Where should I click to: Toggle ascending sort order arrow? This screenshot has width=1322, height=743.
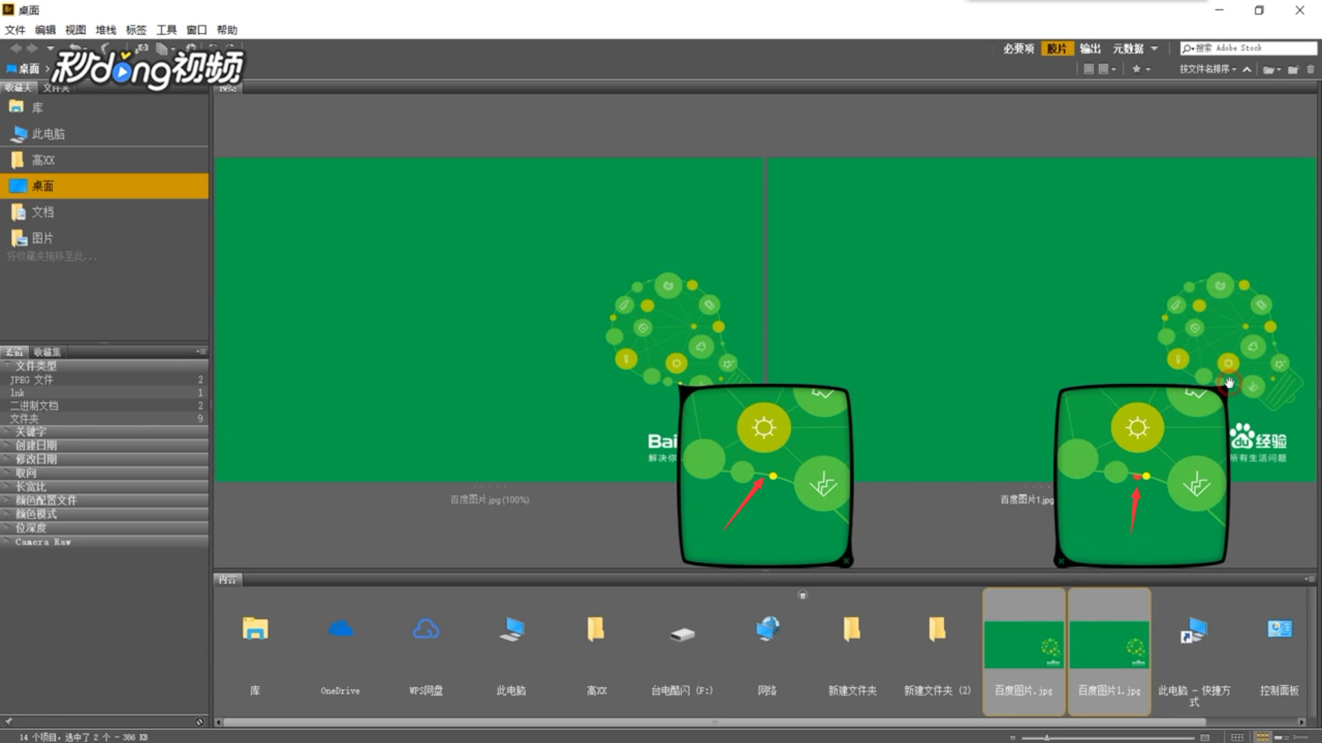(1247, 69)
